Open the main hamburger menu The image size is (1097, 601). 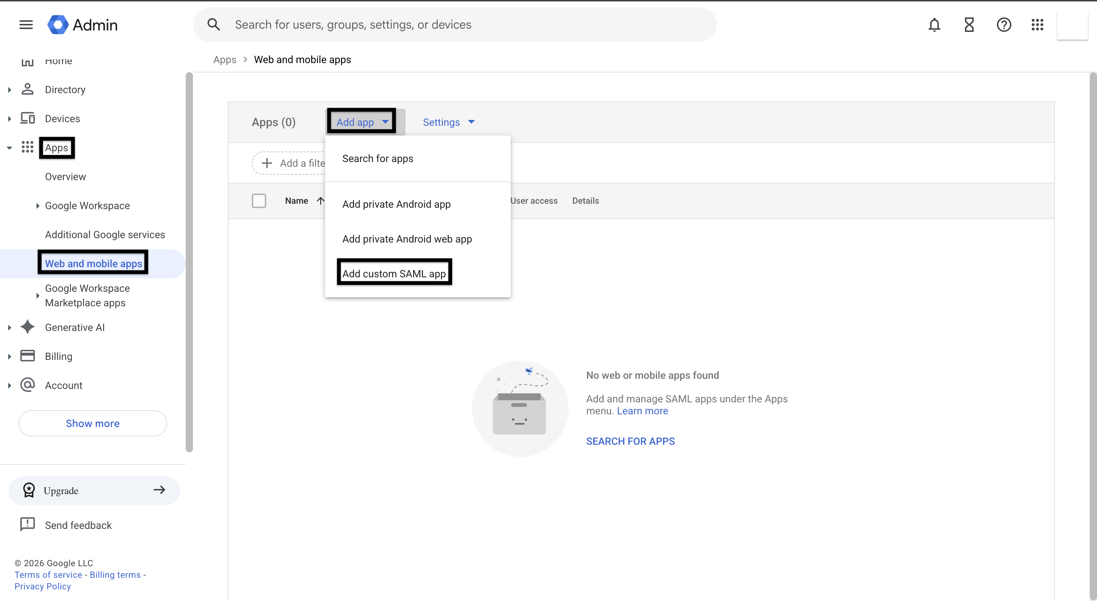coord(26,25)
